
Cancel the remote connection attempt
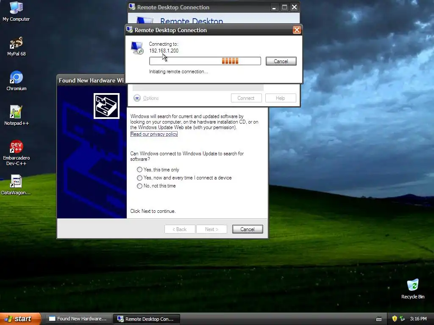tap(281, 61)
